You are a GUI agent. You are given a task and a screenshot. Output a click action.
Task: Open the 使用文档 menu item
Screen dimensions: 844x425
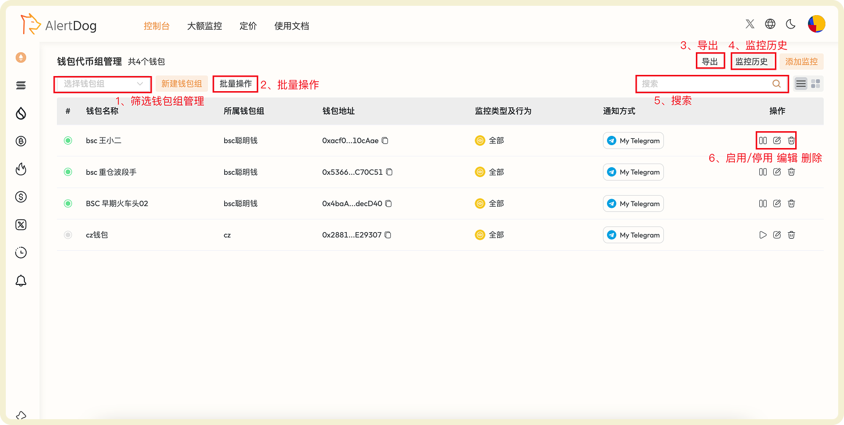coord(292,26)
